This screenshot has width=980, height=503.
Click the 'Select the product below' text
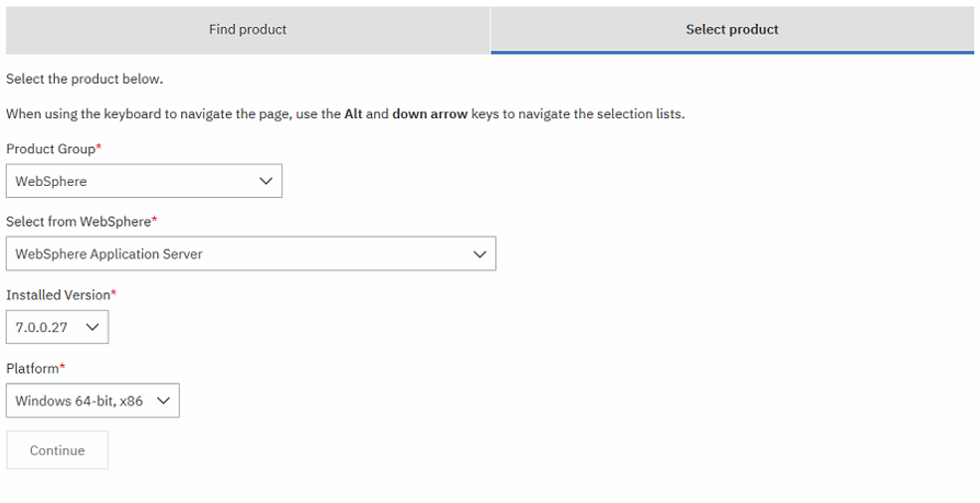[85, 79]
